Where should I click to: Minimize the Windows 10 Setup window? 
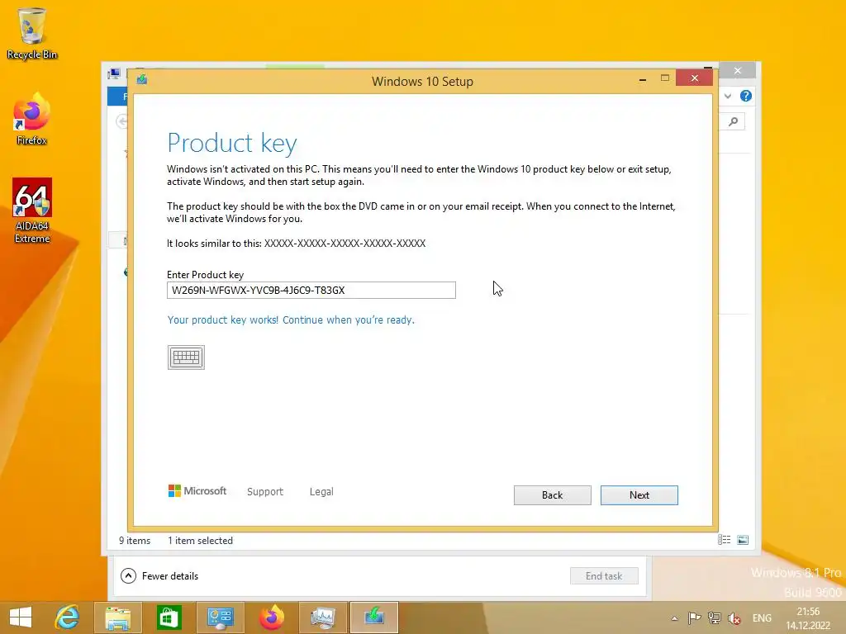643,79
